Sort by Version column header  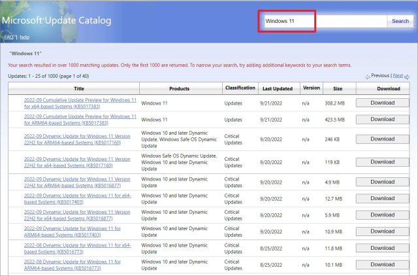point(312,88)
